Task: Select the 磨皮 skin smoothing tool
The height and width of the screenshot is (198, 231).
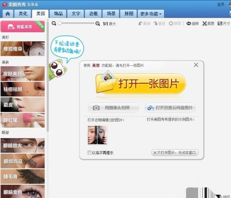Action: 23,105
